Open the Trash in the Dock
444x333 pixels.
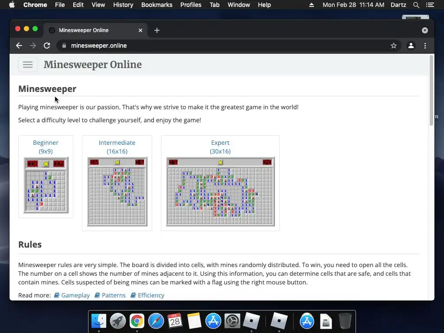345,321
